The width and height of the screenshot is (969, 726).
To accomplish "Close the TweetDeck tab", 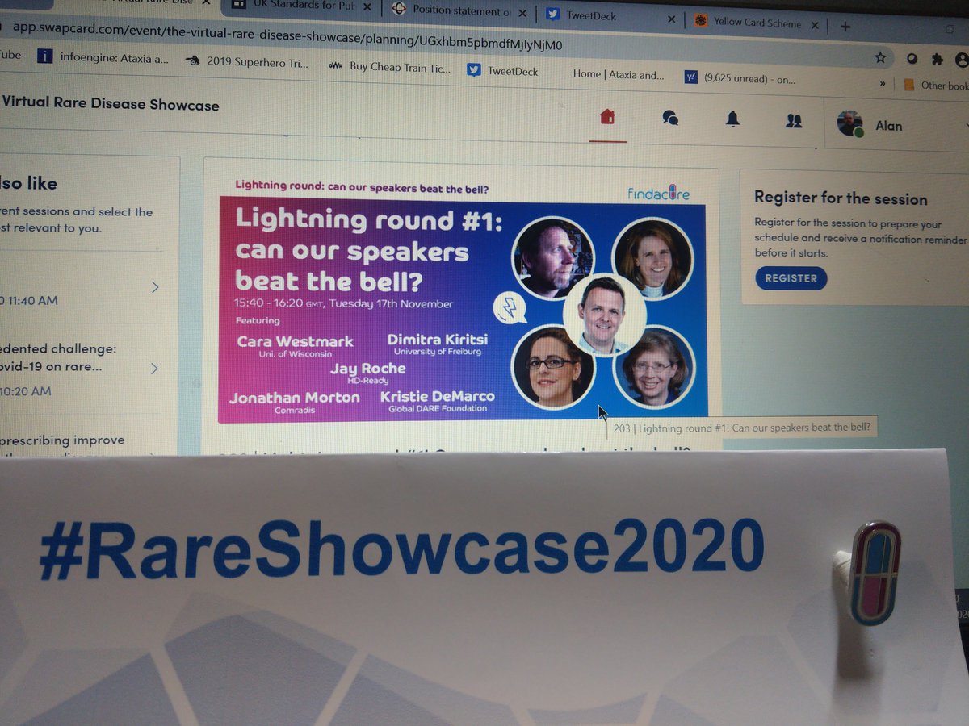I will click(671, 18).
